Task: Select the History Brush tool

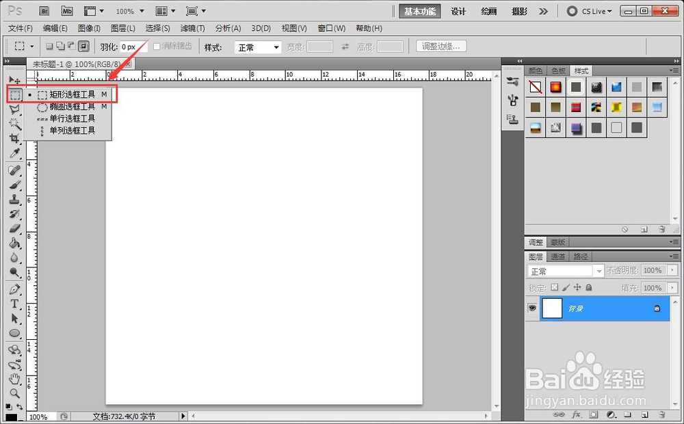Action: click(14, 214)
